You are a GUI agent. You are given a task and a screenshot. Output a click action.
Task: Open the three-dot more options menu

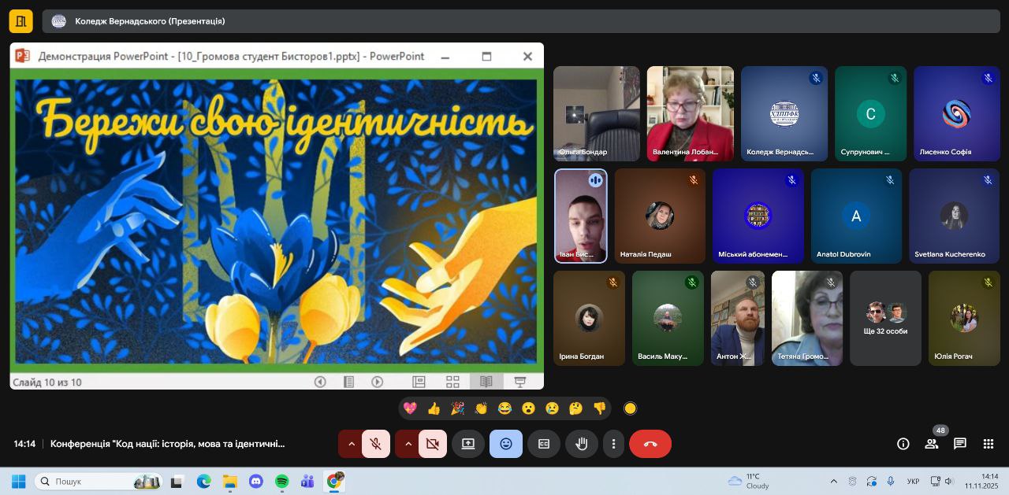(613, 444)
